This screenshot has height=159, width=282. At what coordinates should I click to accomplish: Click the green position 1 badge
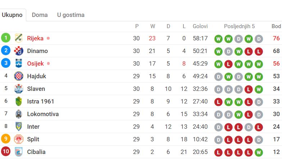pyautogui.click(x=6, y=38)
